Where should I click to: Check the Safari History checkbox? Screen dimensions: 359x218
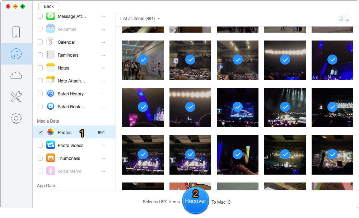[40, 94]
